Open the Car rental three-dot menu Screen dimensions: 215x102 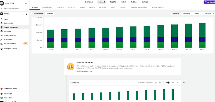click(178, 83)
